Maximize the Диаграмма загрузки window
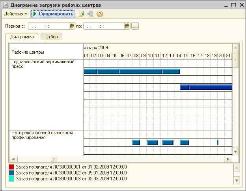 click(234, 5)
